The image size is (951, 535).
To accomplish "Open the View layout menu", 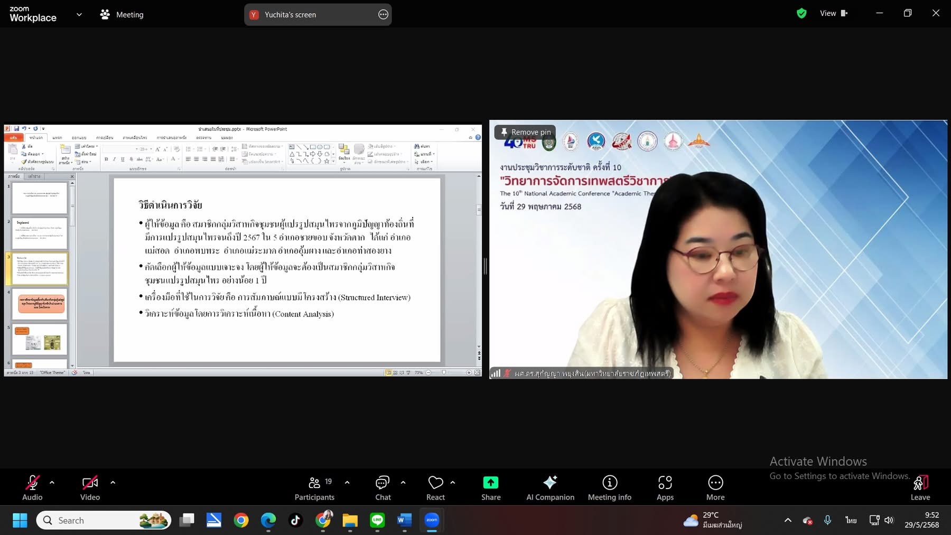I will coord(833,14).
